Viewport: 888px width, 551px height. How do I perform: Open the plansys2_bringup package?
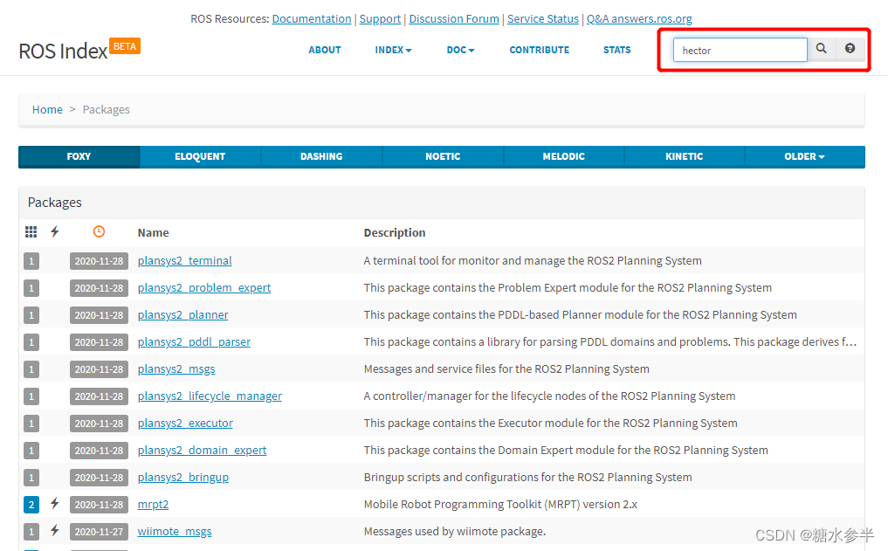[x=182, y=478]
